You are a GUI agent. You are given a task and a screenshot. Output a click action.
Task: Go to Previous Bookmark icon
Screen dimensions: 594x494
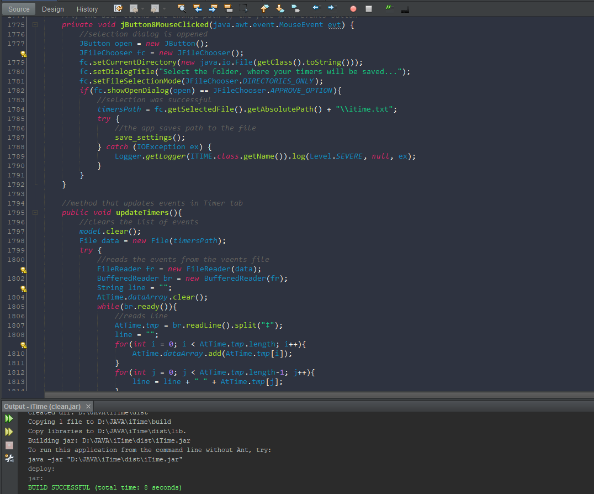click(264, 9)
